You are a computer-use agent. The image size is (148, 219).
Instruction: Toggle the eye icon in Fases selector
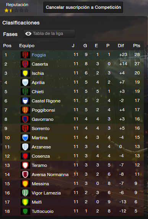pyautogui.click(x=28, y=34)
